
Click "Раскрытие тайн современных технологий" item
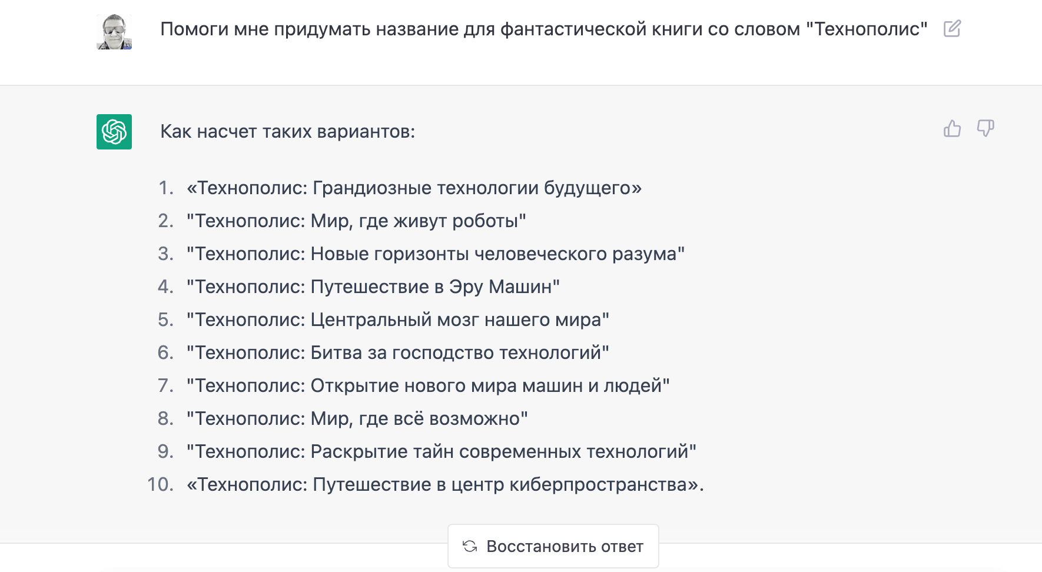[442, 451]
